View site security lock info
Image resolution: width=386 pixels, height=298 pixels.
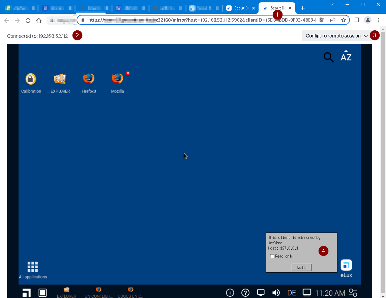click(83, 20)
